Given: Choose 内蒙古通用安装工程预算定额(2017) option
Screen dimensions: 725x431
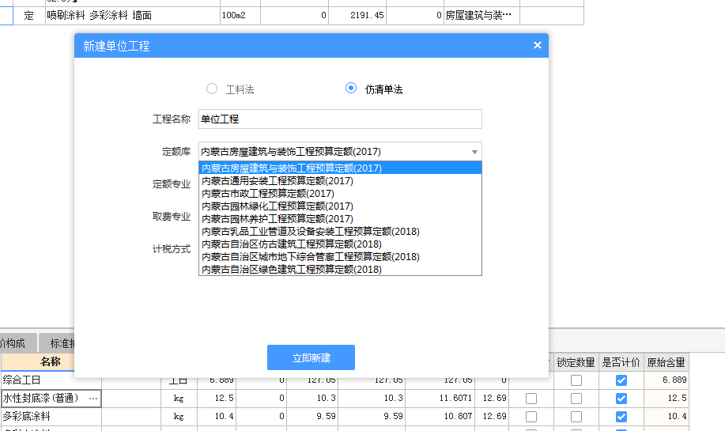Looking at the screenshot, I should pos(340,181).
